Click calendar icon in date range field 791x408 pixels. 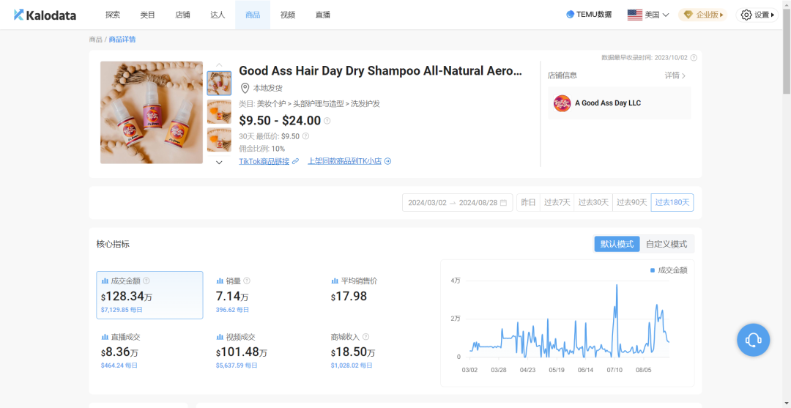[503, 203]
